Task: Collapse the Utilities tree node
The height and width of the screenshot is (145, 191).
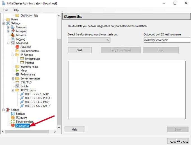Action: point(4,110)
